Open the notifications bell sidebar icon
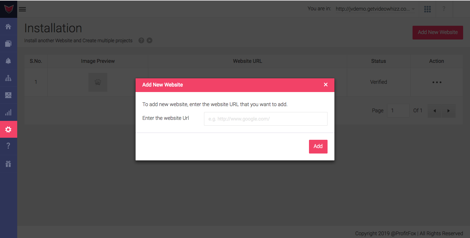This screenshot has width=470, height=238. click(x=8, y=61)
